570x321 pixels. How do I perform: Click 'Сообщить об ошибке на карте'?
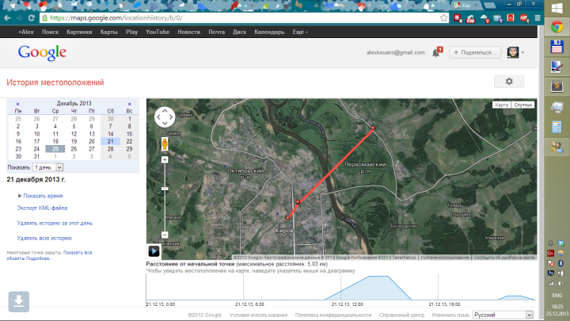click(503, 258)
